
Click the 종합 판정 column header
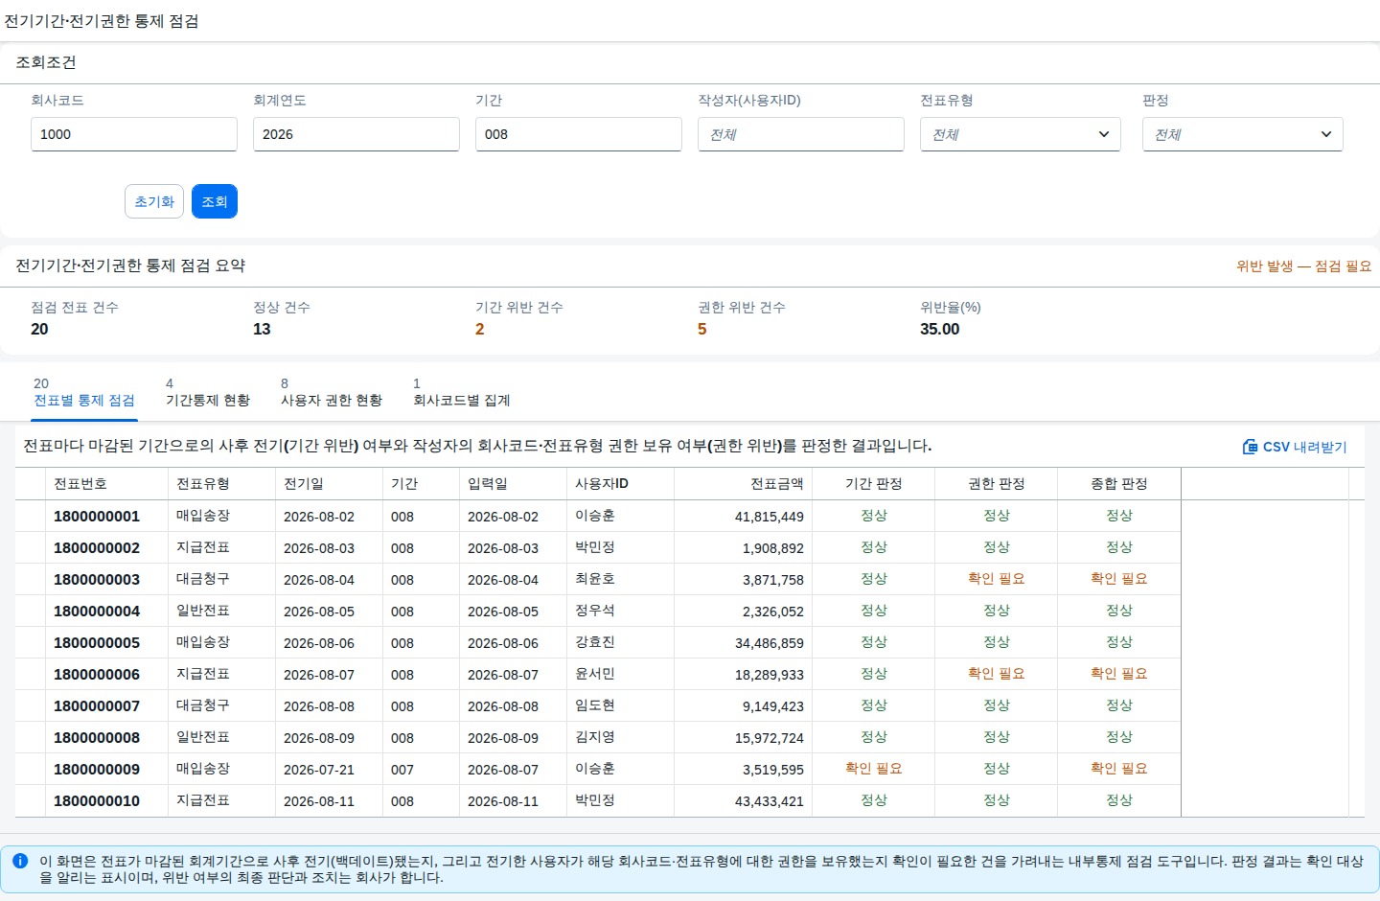click(x=1119, y=484)
